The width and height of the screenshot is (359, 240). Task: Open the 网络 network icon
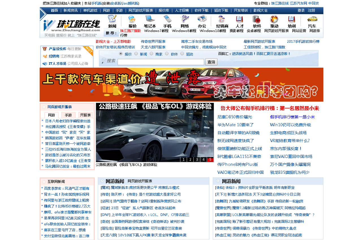[185, 19]
